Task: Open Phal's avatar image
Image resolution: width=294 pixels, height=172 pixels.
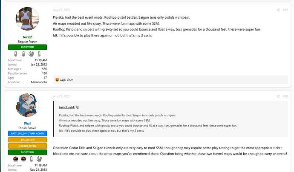Action: point(28,106)
